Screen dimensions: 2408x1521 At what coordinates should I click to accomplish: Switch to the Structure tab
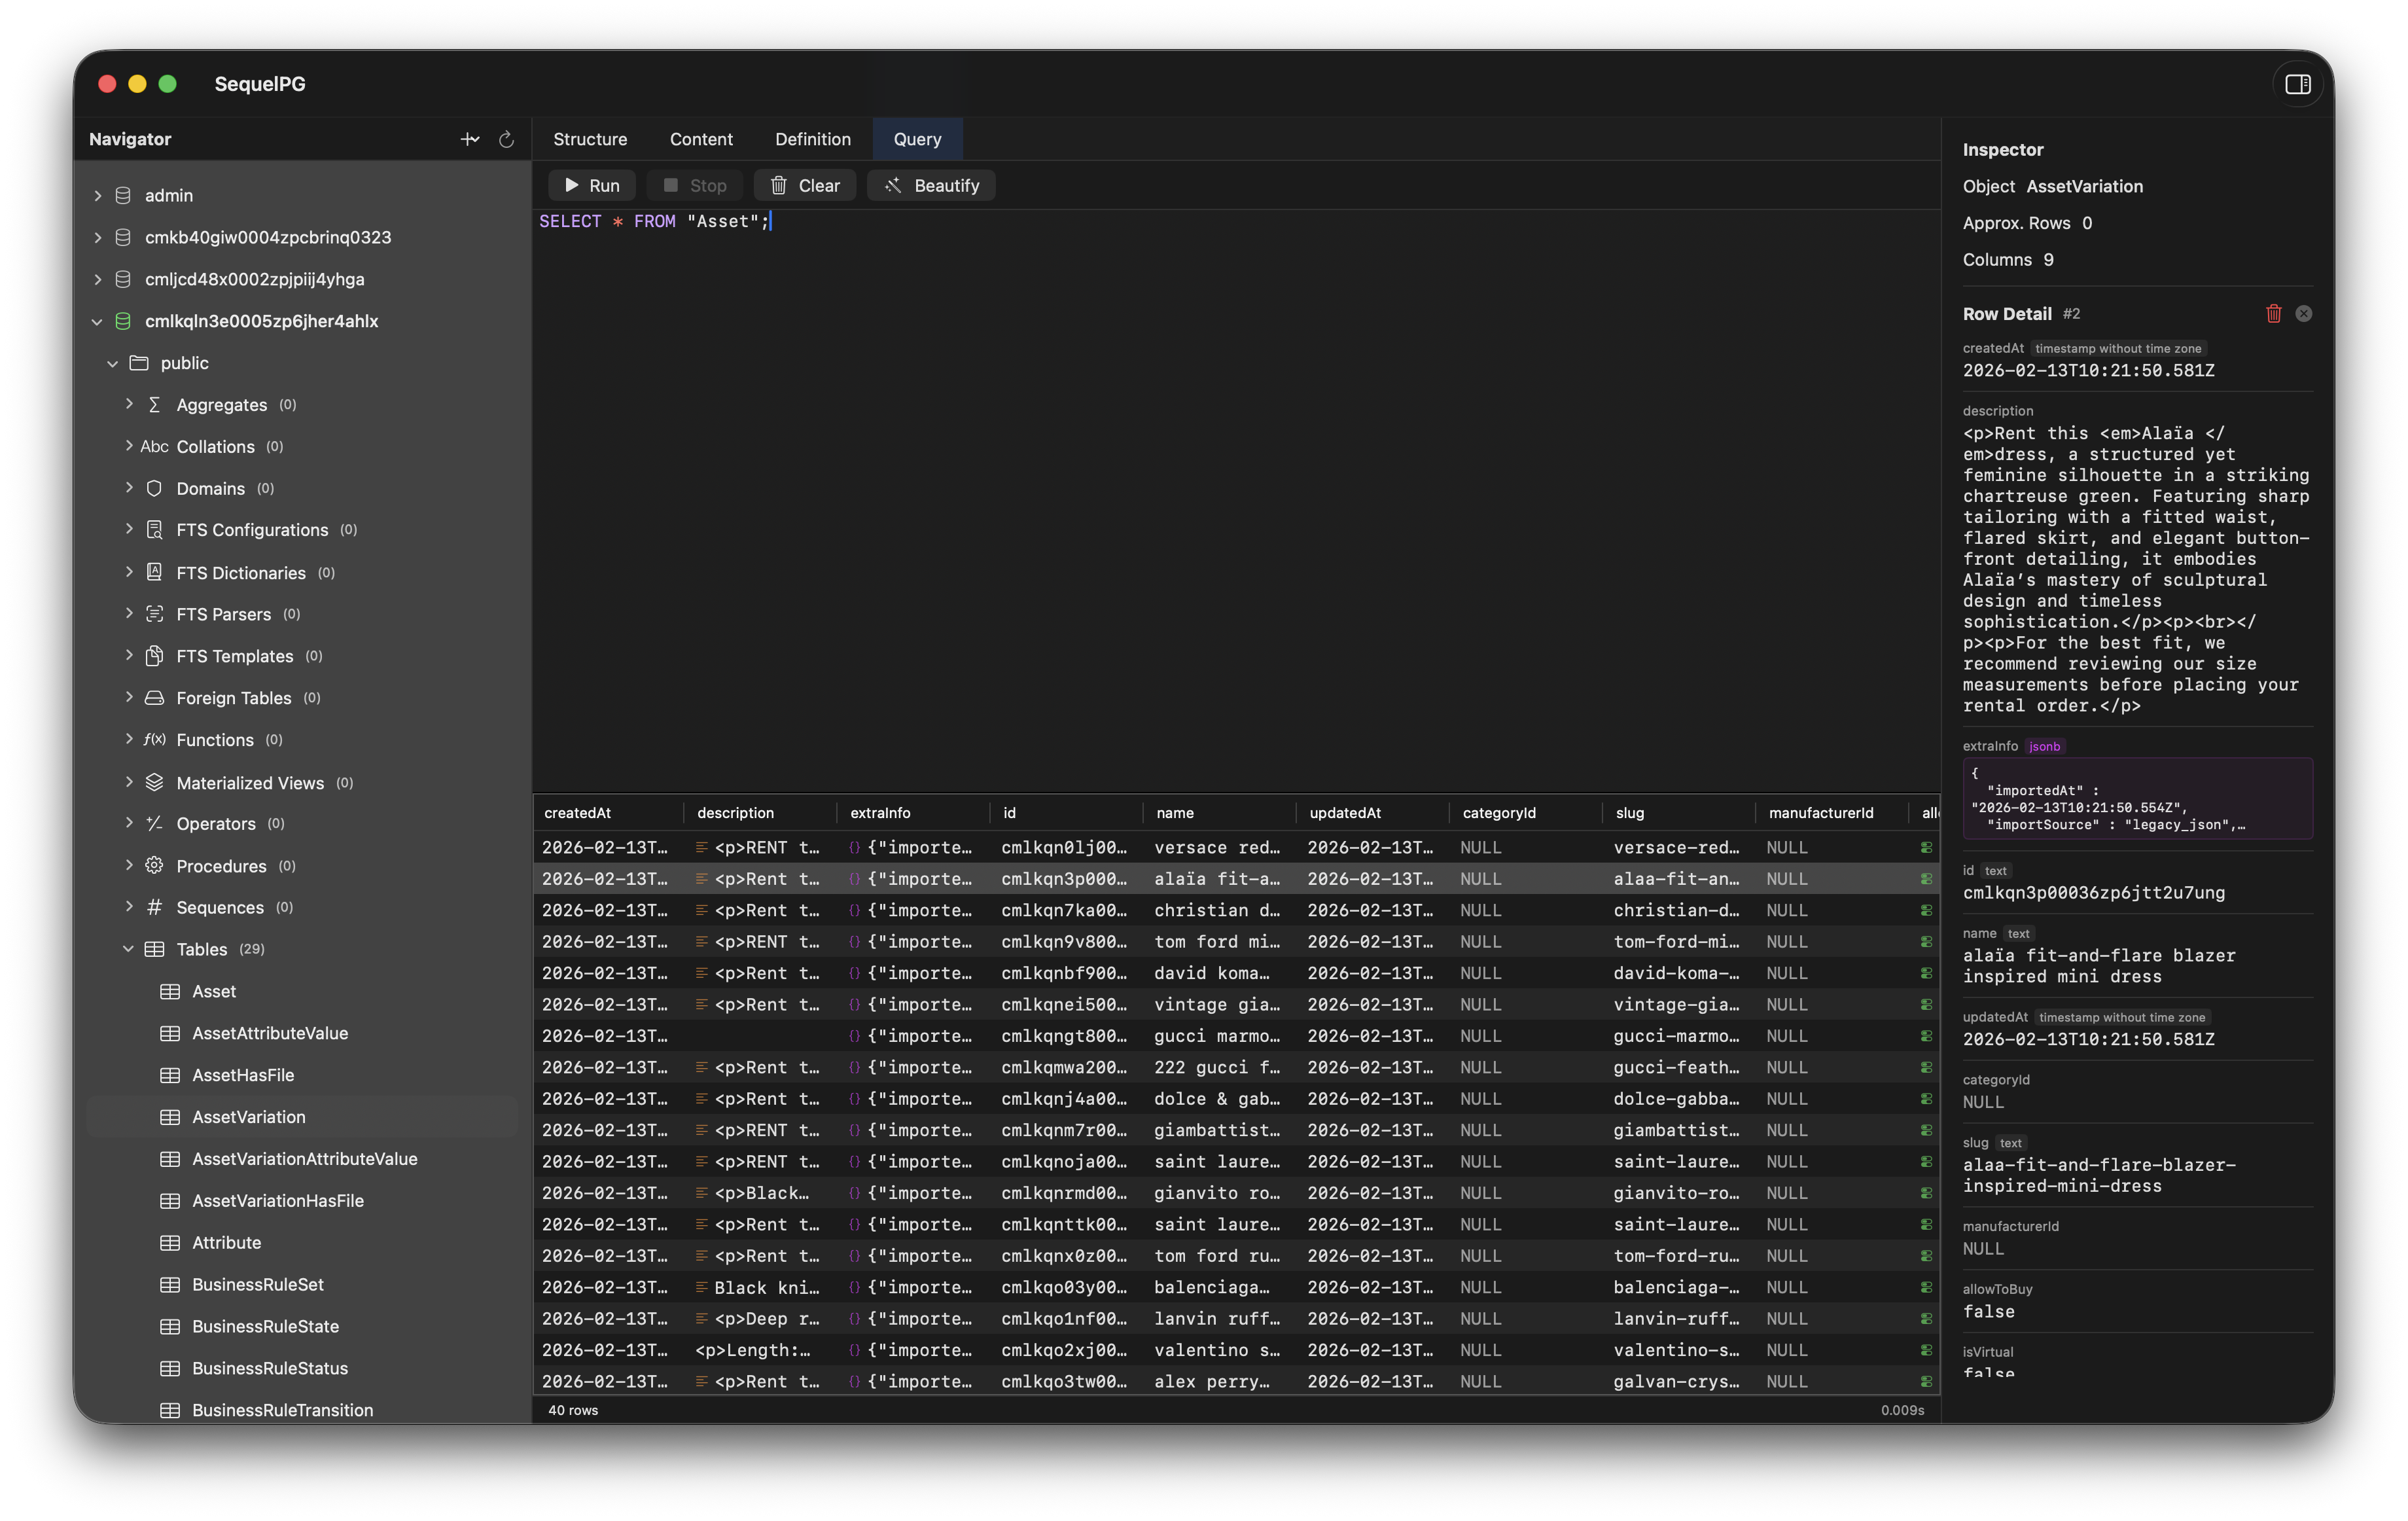click(590, 139)
